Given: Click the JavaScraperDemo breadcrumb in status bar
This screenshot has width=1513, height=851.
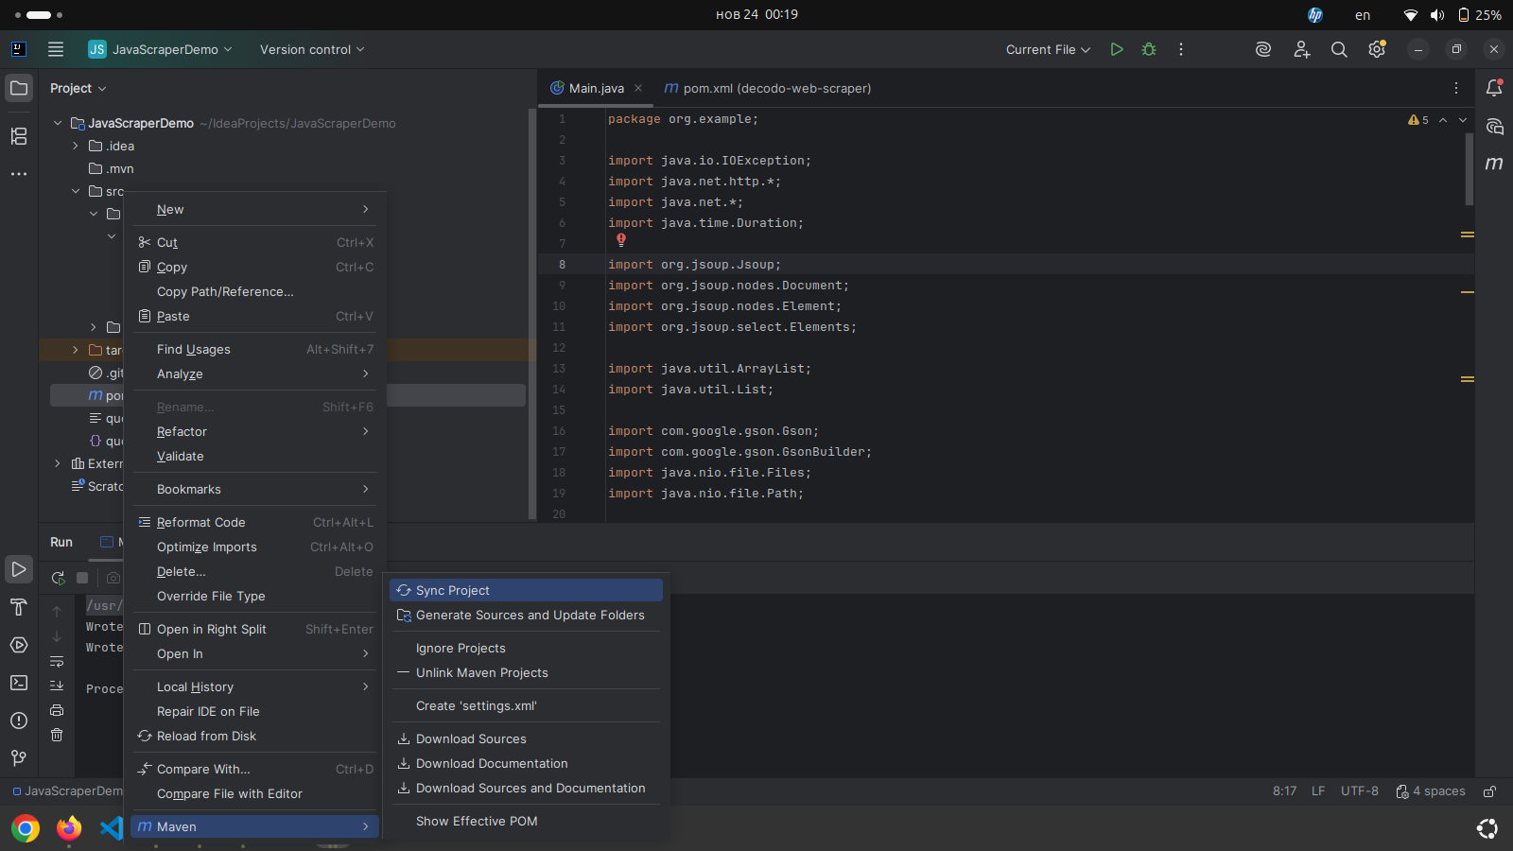Looking at the screenshot, I should click(x=67, y=791).
